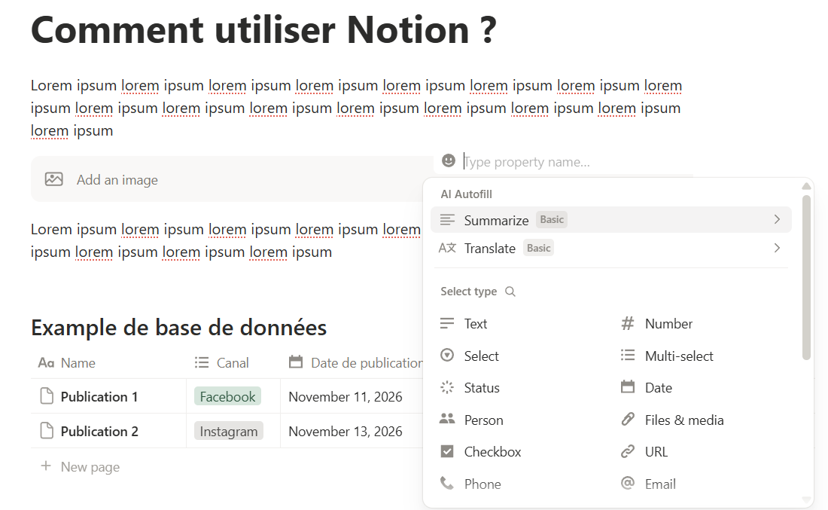Click the Date de publication column header
This screenshot has height=510, width=828.
pyautogui.click(x=352, y=362)
